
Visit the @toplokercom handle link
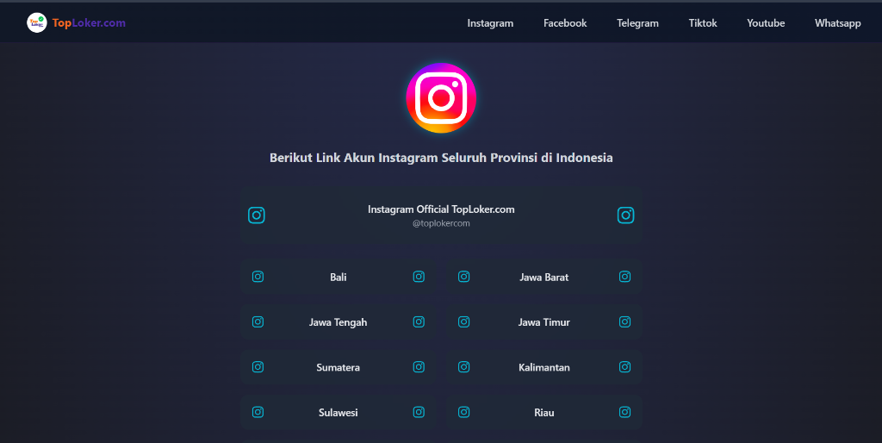coord(441,223)
